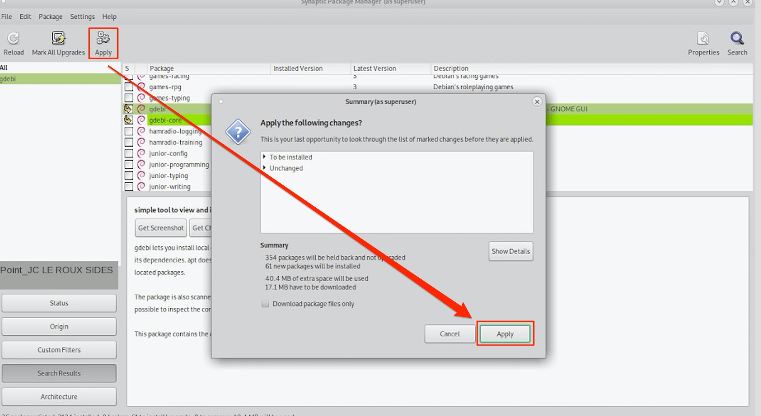
Task: Tick the hamradio-training package checkbox
Action: [x=128, y=142]
